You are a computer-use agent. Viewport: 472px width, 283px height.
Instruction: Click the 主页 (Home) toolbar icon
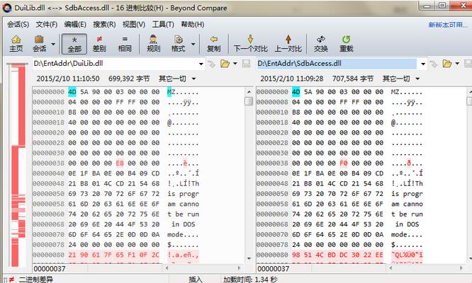pyautogui.click(x=16, y=43)
